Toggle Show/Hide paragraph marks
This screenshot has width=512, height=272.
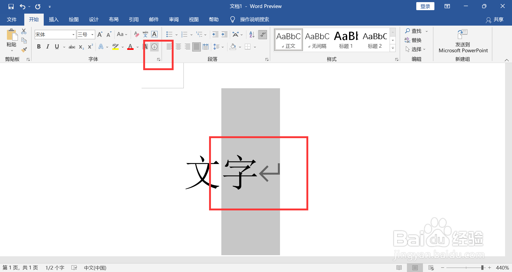pyautogui.click(x=263, y=34)
